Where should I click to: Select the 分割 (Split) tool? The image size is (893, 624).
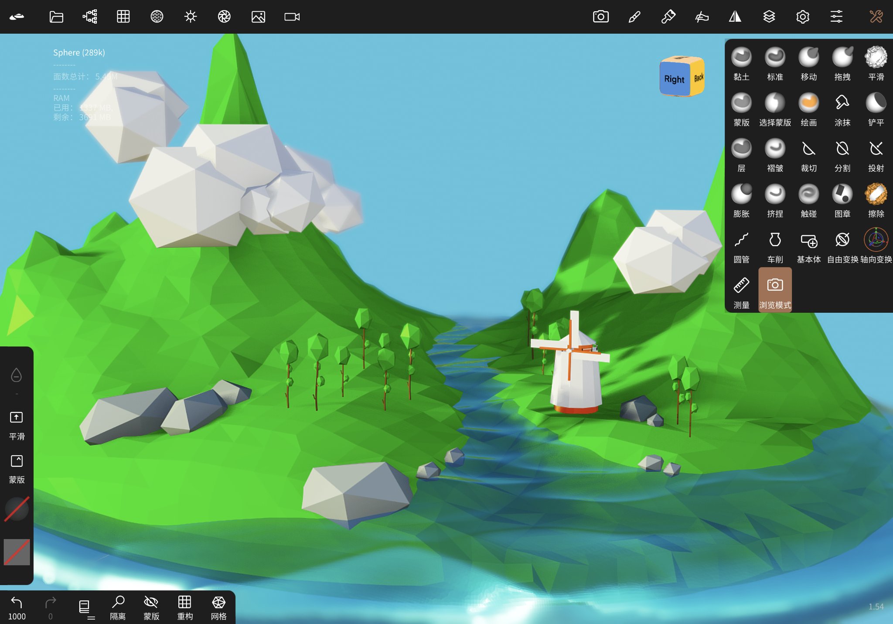pos(842,155)
